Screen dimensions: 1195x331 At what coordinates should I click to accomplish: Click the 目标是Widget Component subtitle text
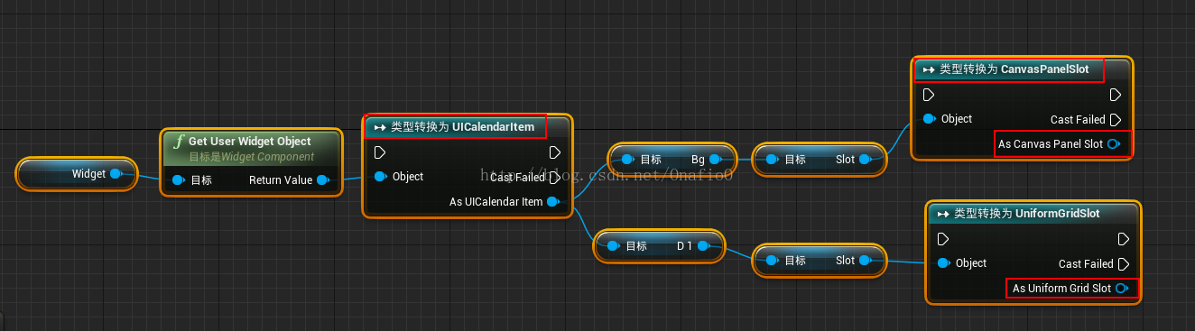252,157
